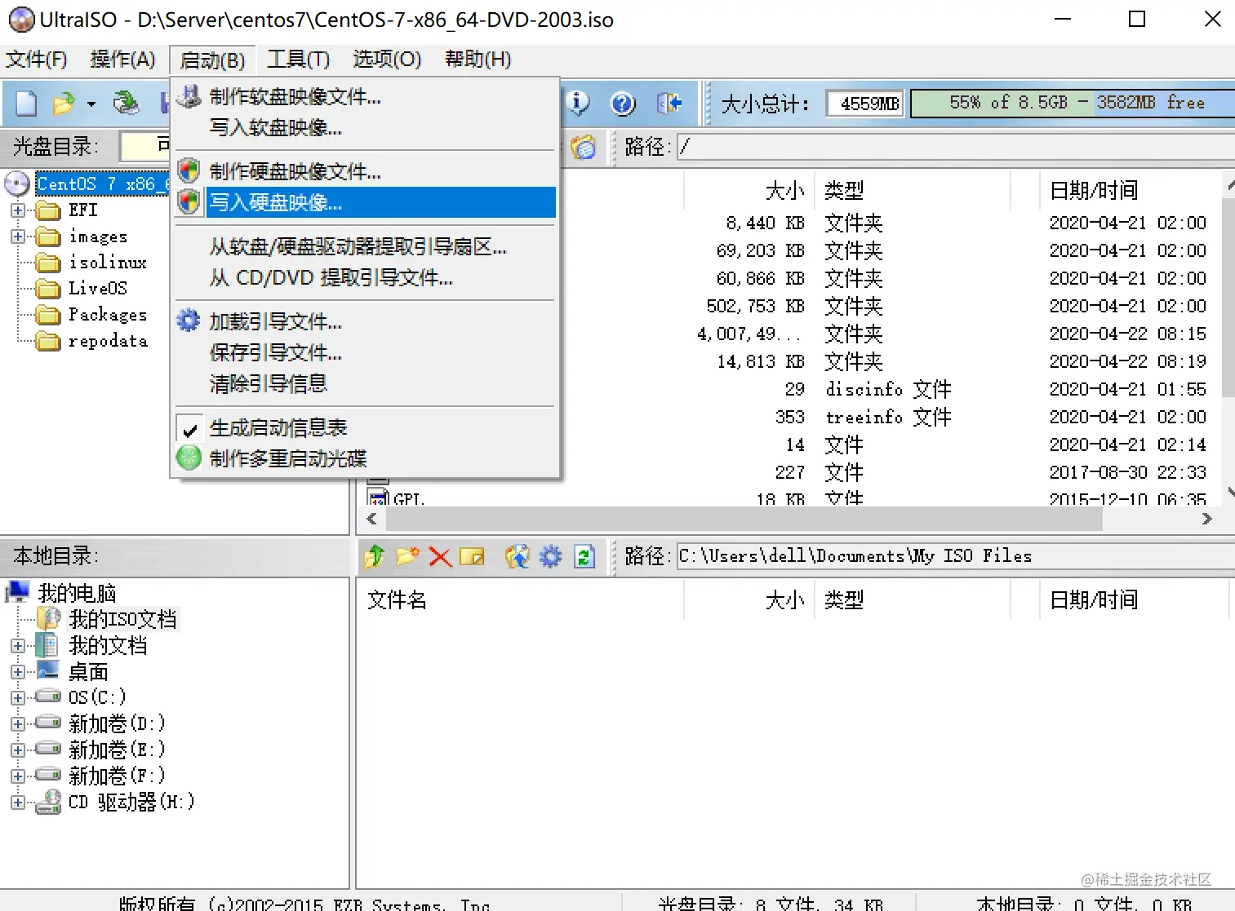Click the 我的电脑 computer icon
The height and width of the screenshot is (911, 1235).
tap(18, 592)
